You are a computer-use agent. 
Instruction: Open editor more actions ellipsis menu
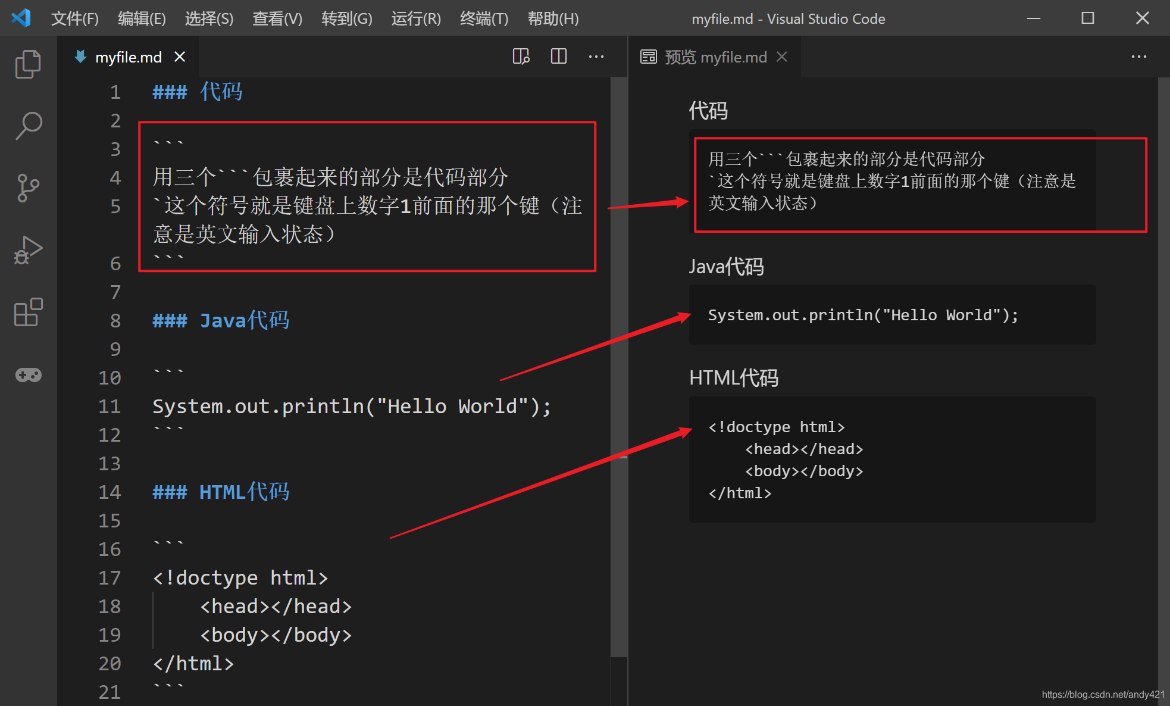tap(596, 57)
